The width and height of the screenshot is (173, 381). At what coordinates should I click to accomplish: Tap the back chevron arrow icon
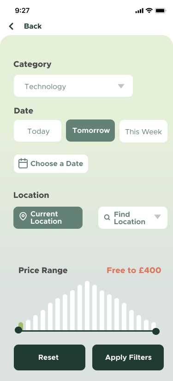pos(11,26)
